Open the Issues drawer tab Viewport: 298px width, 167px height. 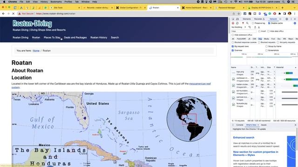[x=264, y=125]
